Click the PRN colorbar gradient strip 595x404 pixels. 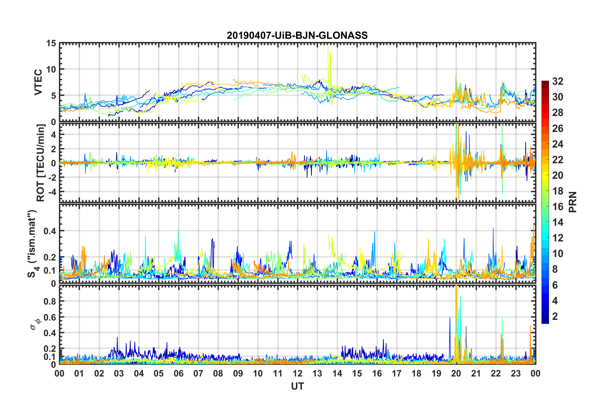coord(545,202)
